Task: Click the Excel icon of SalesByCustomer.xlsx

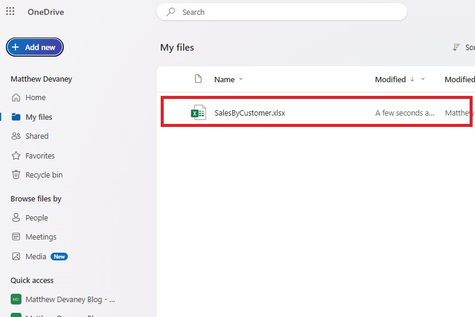Action: 198,113
